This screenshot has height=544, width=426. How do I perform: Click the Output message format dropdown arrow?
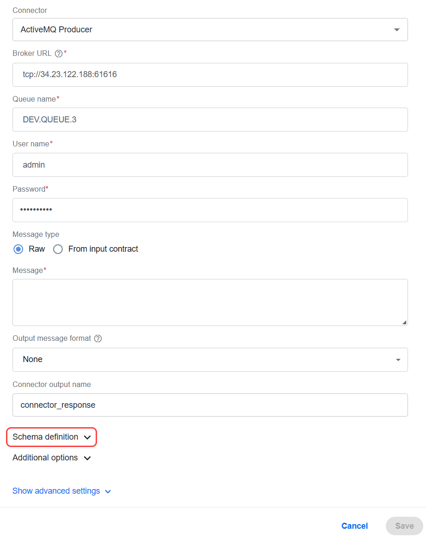(x=398, y=360)
